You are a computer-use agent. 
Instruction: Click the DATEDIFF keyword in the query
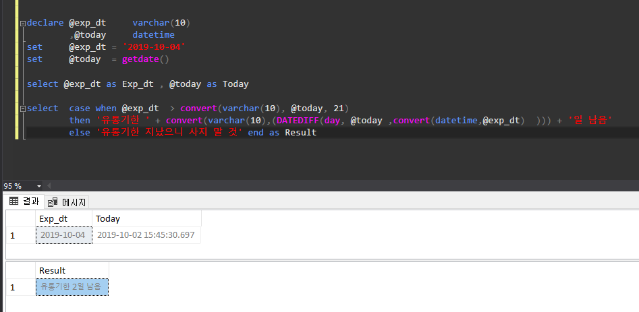(x=298, y=121)
